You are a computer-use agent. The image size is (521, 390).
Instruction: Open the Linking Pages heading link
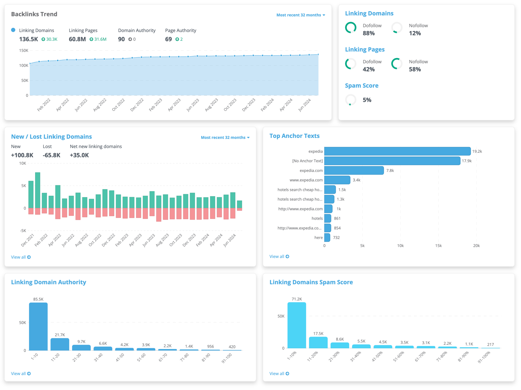365,49
